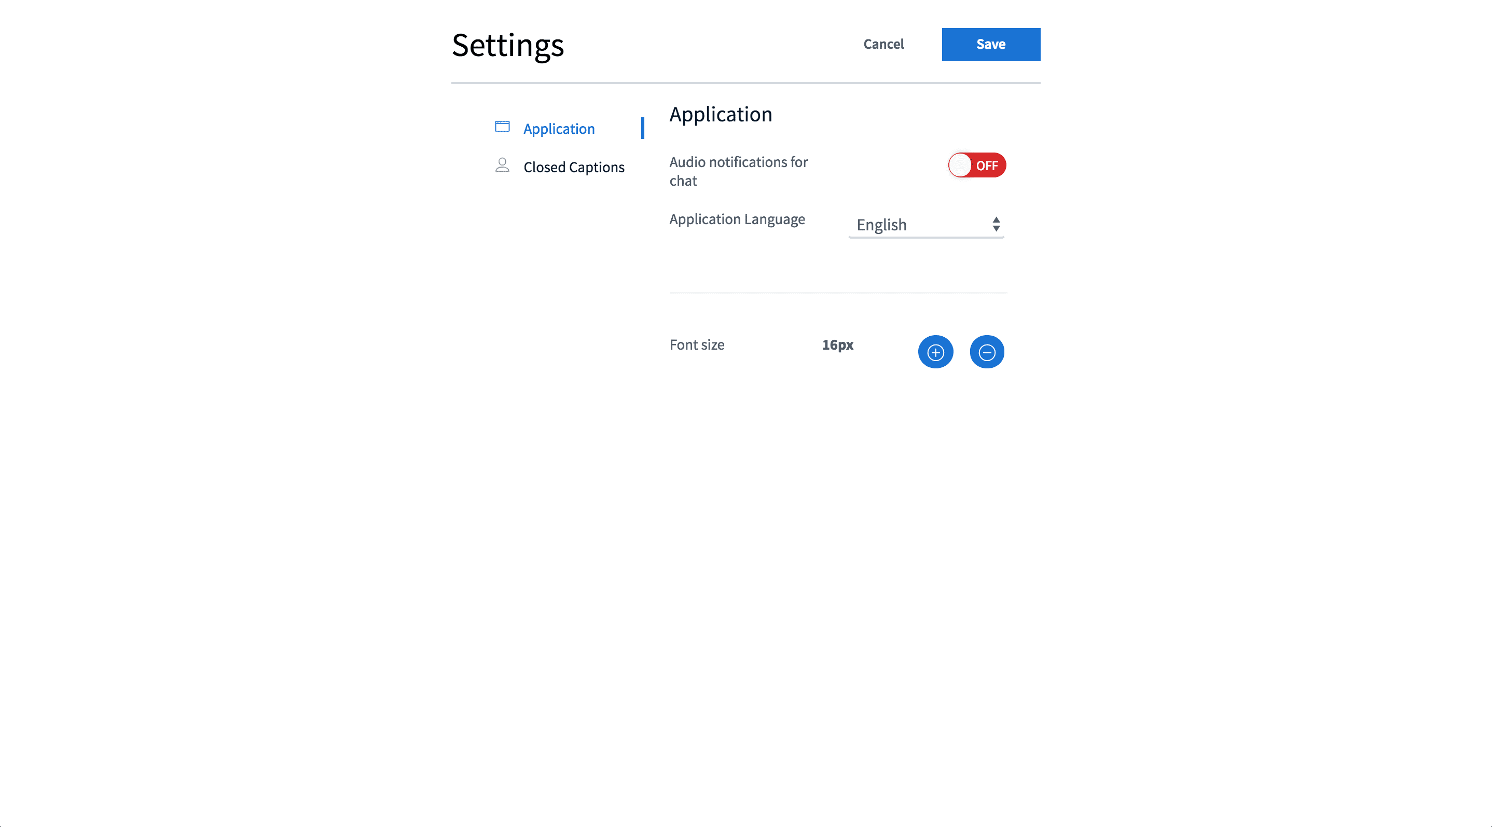Click the Application window icon in sidebar
This screenshot has width=1492, height=827.
click(x=502, y=127)
